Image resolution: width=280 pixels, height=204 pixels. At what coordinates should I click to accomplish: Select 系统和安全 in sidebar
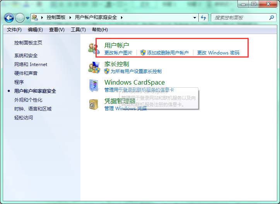26,56
